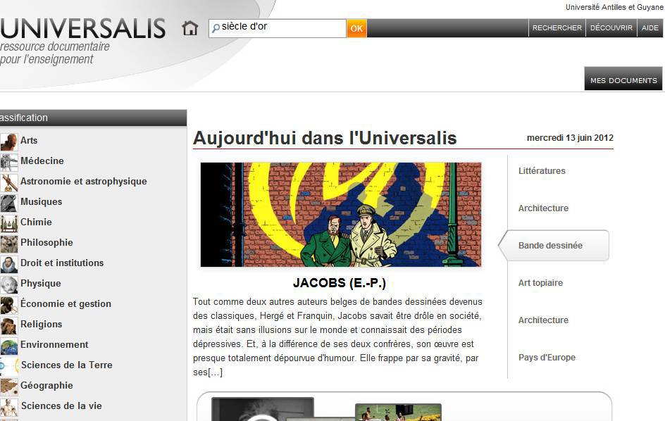The width and height of the screenshot is (665, 421).
Task: Open MES DOCUMENTS
Action: [x=623, y=80]
